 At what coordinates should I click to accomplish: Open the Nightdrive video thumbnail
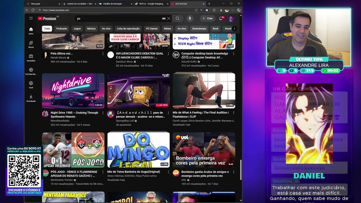click(73, 91)
